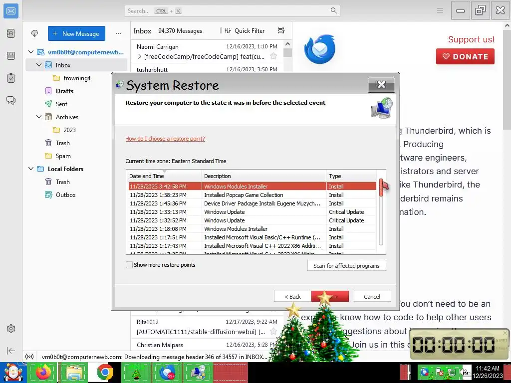Image resolution: width=511 pixels, height=383 pixels.
Task: Click the New Message button
Action: click(x=76, y=33)
